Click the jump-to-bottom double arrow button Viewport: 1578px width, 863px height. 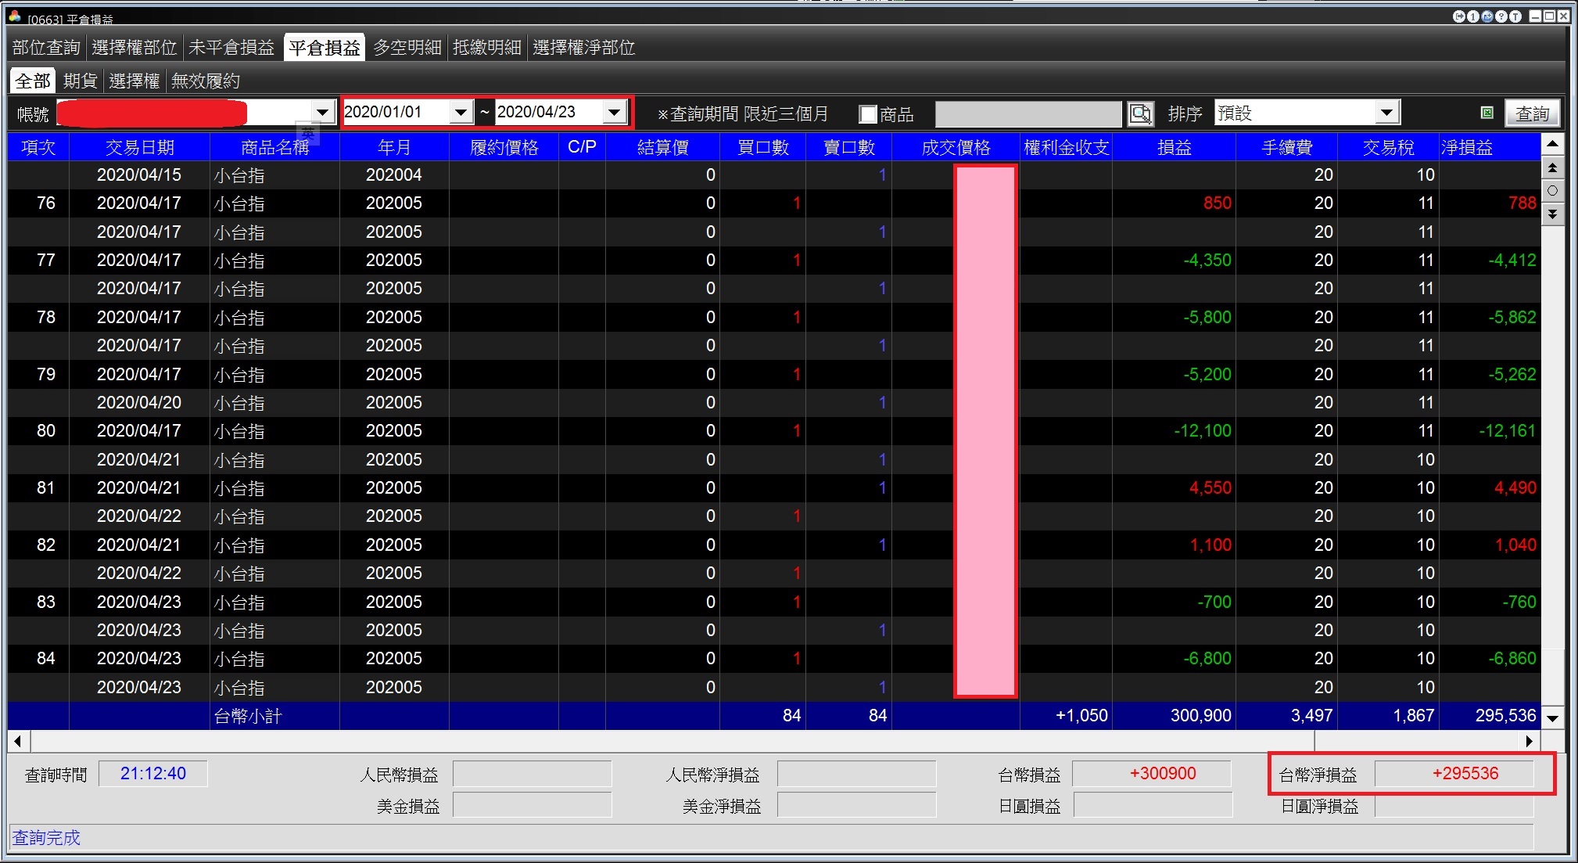1553,214
